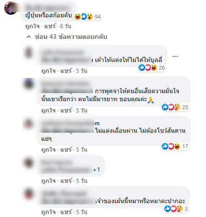Like the last reply with 3 reactions
Screen dimensions: 206x217
pos(48,212)
